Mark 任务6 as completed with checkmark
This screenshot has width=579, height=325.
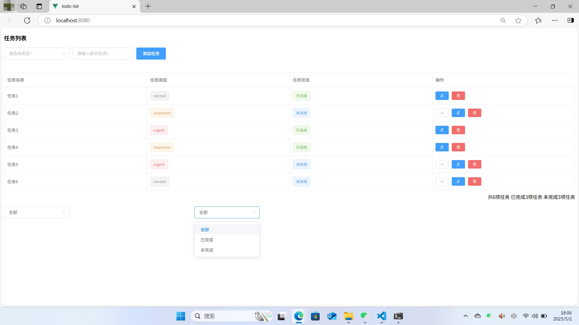pyautogui.click(x=442, y=181)
